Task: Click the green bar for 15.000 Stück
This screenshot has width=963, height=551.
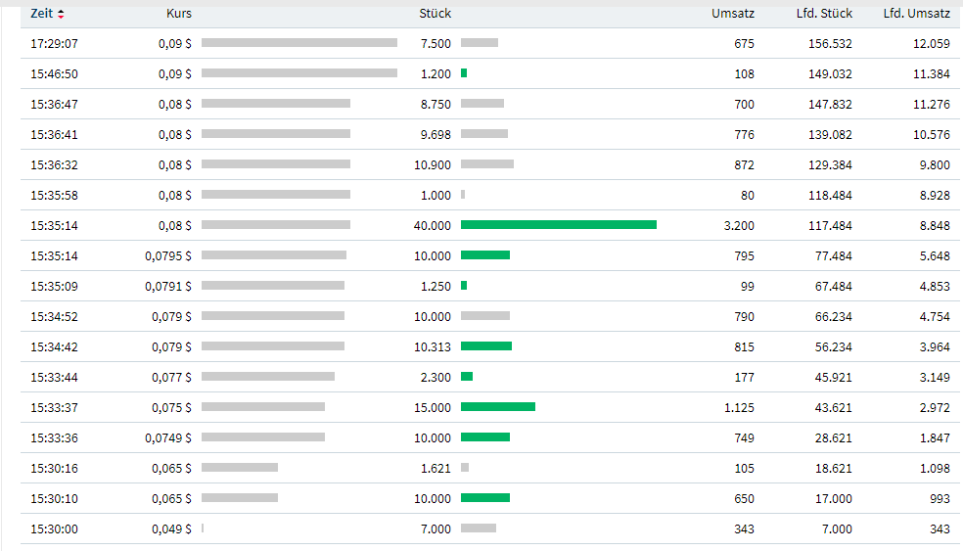Action: coord(497,407)
